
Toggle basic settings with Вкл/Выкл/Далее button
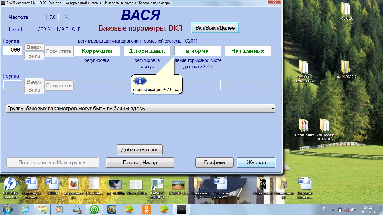pyautogui.click(x=215, y=28)
